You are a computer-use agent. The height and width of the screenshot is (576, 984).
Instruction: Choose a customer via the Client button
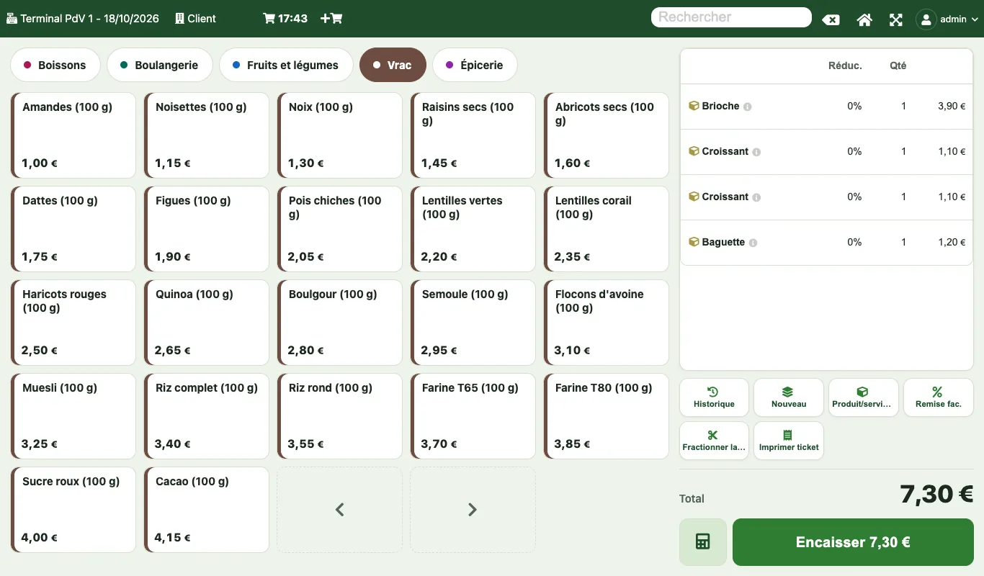click(195, 19)
